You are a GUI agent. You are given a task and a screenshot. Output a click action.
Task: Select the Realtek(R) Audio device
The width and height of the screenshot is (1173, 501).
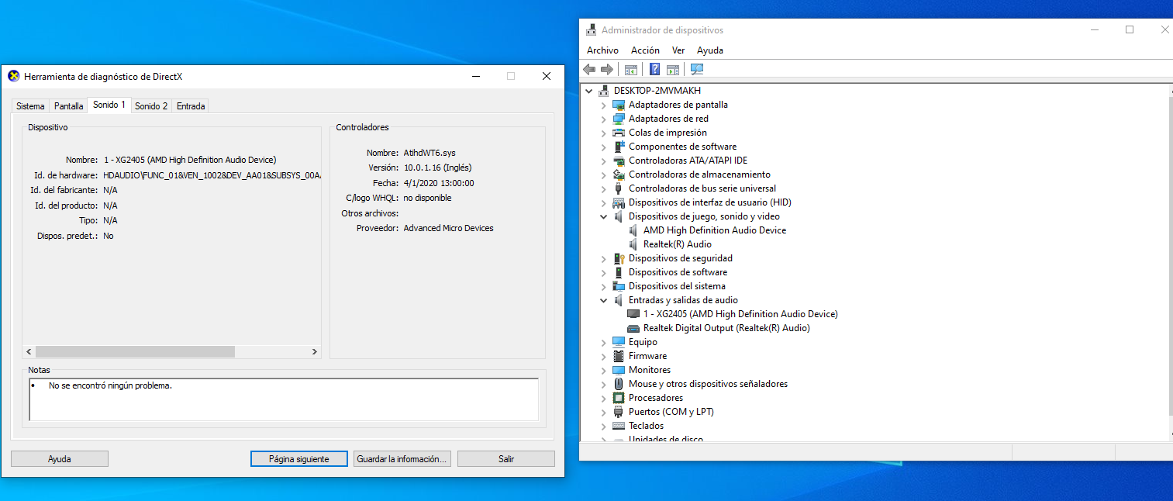coord(677,244)
